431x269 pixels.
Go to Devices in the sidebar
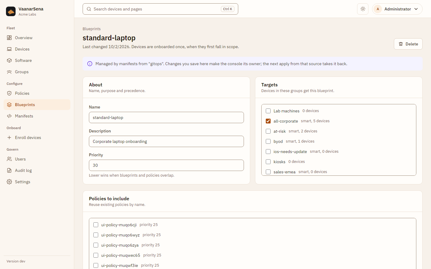tap(37, 49)
